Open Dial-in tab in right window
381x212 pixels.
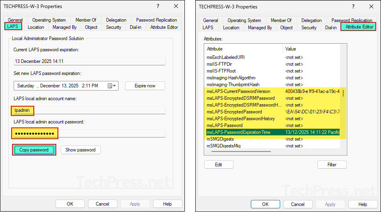331,28
